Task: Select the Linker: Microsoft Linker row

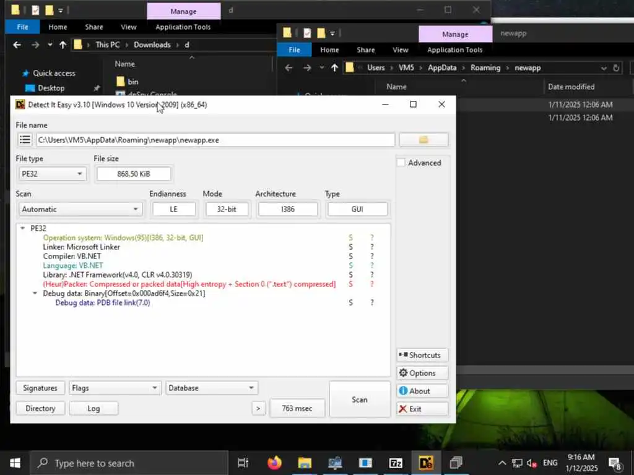Action: [82, 247]
